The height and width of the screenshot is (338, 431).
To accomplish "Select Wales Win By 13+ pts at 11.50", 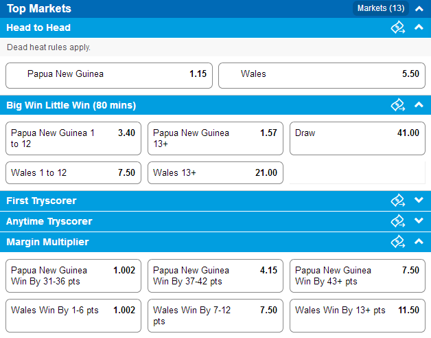I will 358,316.
